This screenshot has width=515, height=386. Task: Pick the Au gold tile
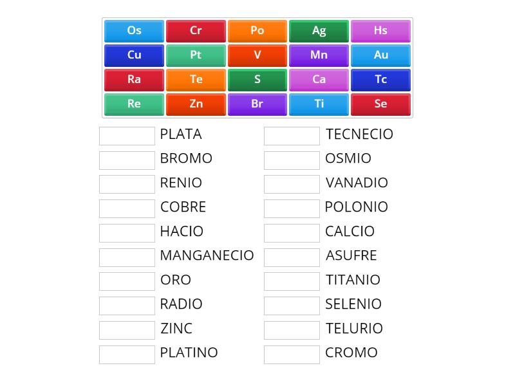(380, 55)
